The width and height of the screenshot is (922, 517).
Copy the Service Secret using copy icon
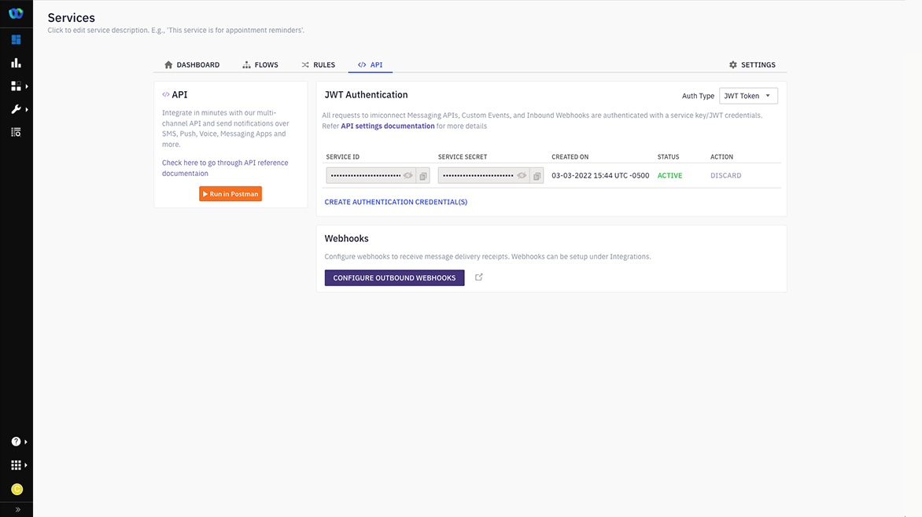click(537, 175)
